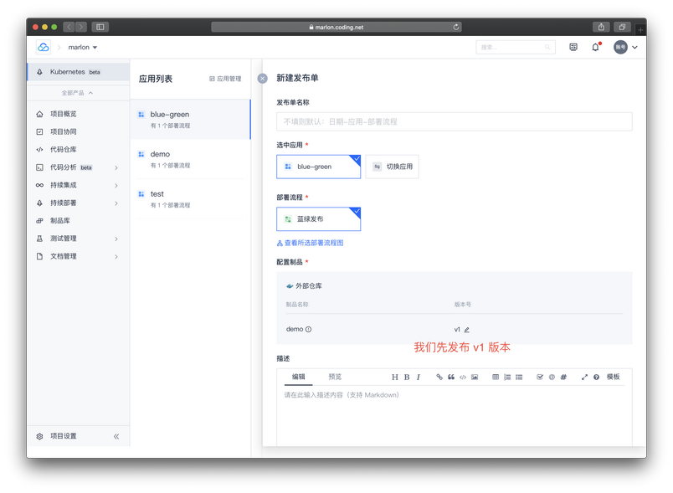Open the marlon project dropdown
Viewport: 673px width, 493px height.
pos(83,48)
